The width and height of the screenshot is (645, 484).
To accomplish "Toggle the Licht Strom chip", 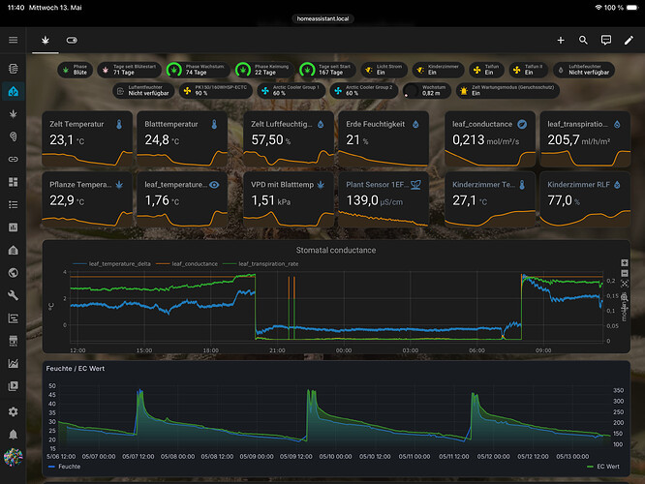I will click(384, 70).
